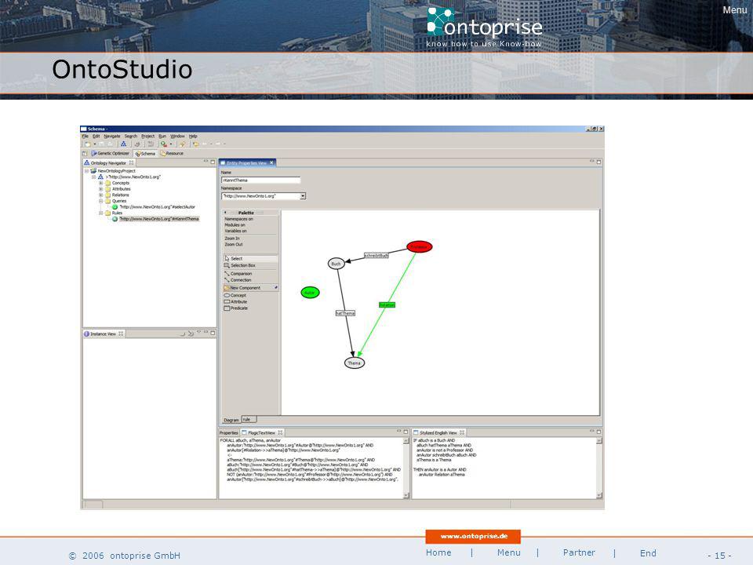Follow the Partner link in the footer
753x565 pixels.
coord(579,552)
